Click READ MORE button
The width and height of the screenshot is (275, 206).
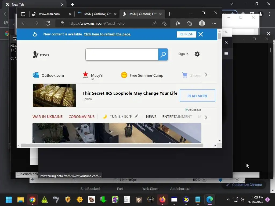pyautogui.click(x=197, y=96)
